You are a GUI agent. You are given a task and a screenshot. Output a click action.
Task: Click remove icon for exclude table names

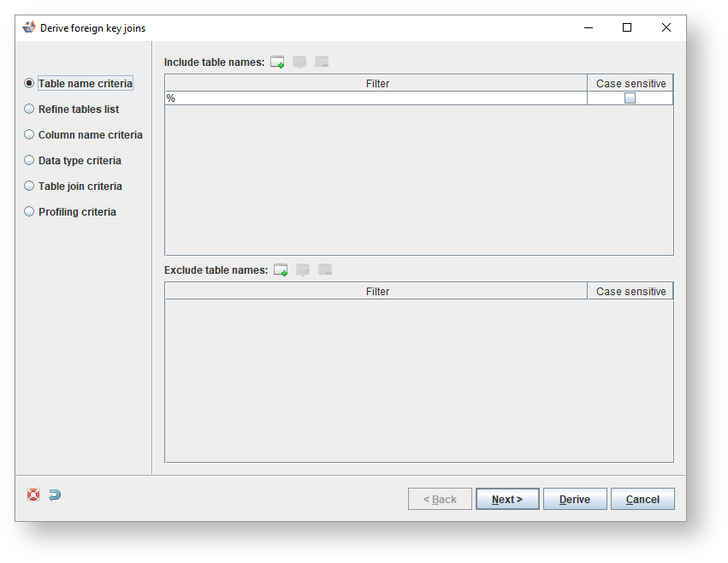[x=325, y=270]
